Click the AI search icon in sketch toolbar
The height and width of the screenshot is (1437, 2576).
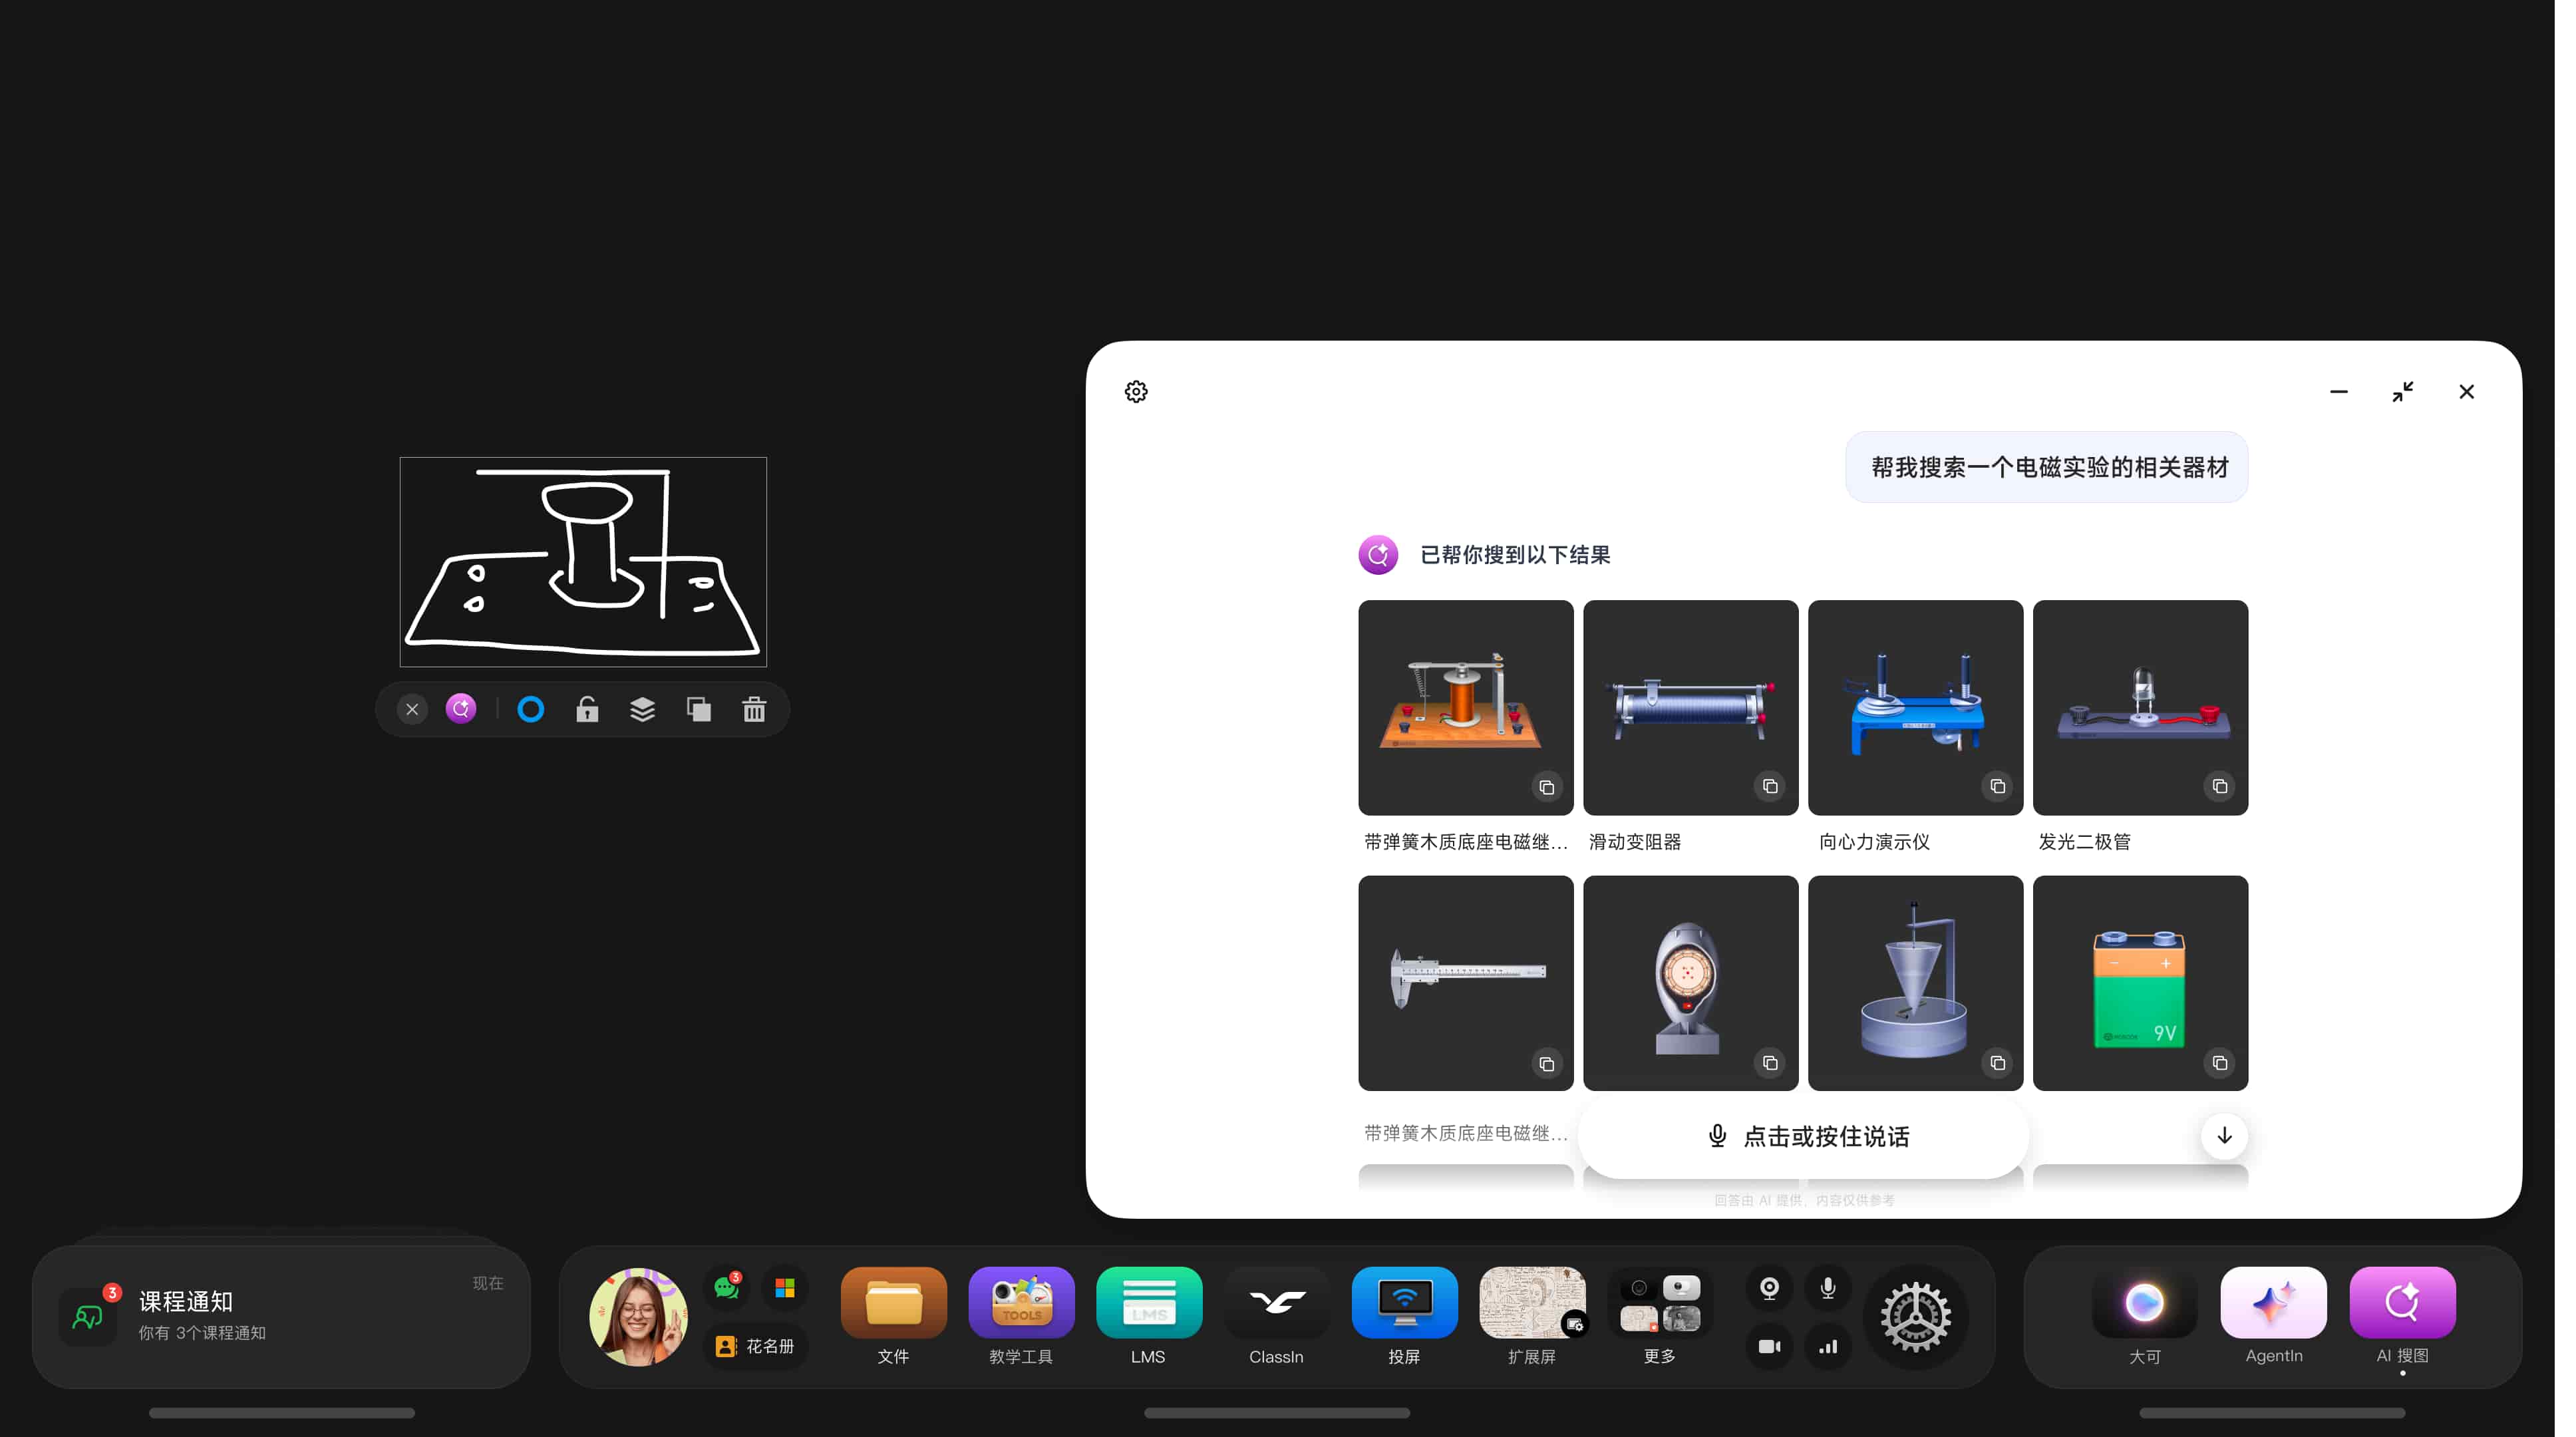461,710
